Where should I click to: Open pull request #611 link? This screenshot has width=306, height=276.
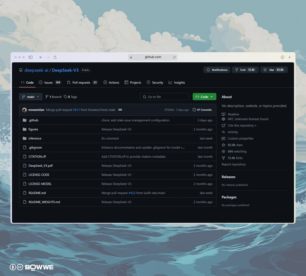[x=76, y=110]
